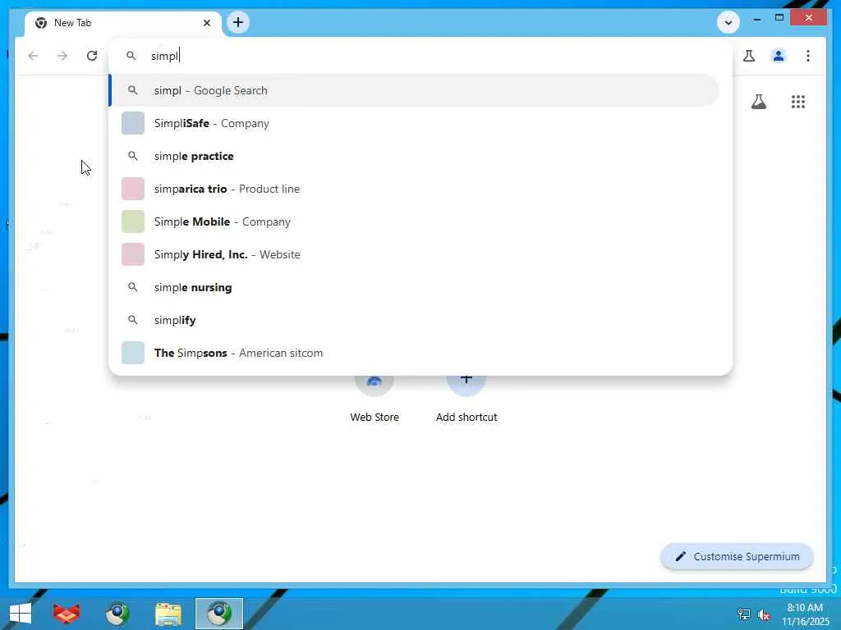Reload the current page
Image resolution: width=841 pixels, height=630 pixels.
(92, 56)
